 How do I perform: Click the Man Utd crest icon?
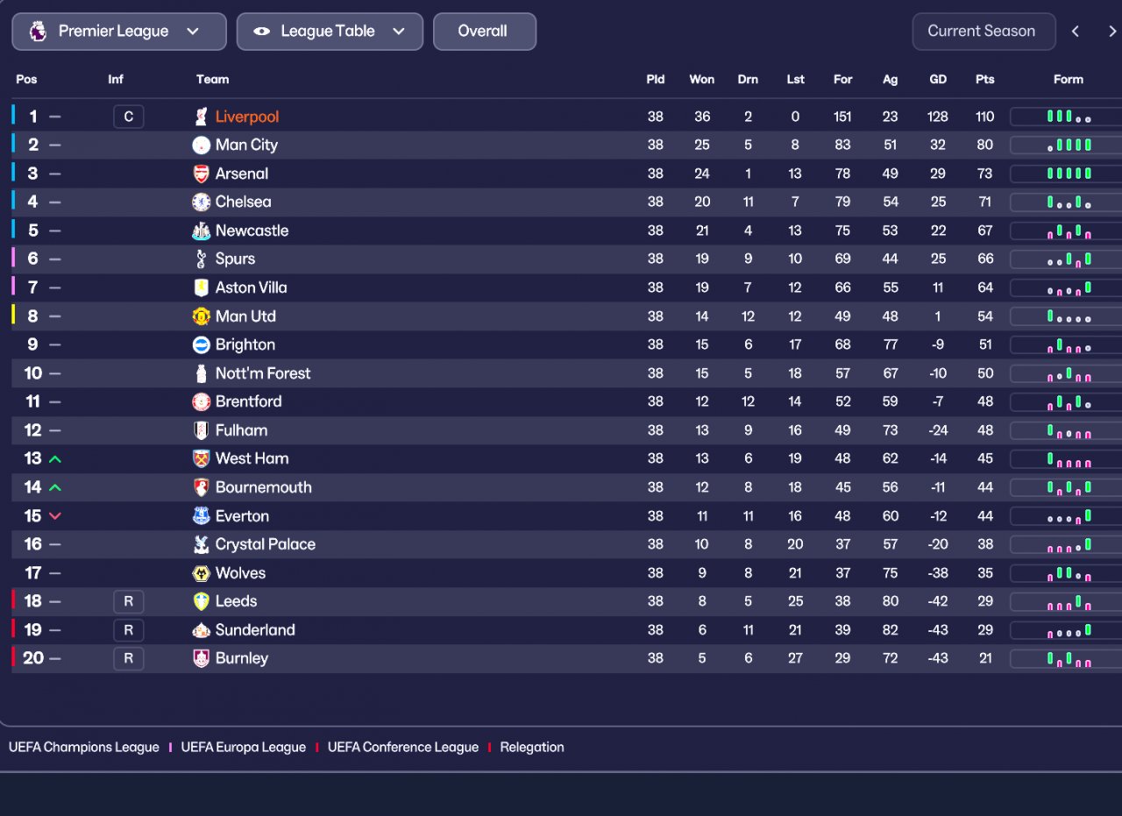click(201, 316)
